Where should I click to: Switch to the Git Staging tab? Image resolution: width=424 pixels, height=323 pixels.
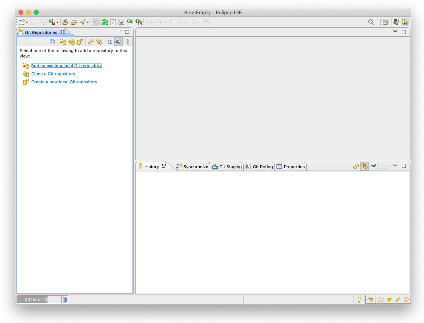[x=227, y=167]
